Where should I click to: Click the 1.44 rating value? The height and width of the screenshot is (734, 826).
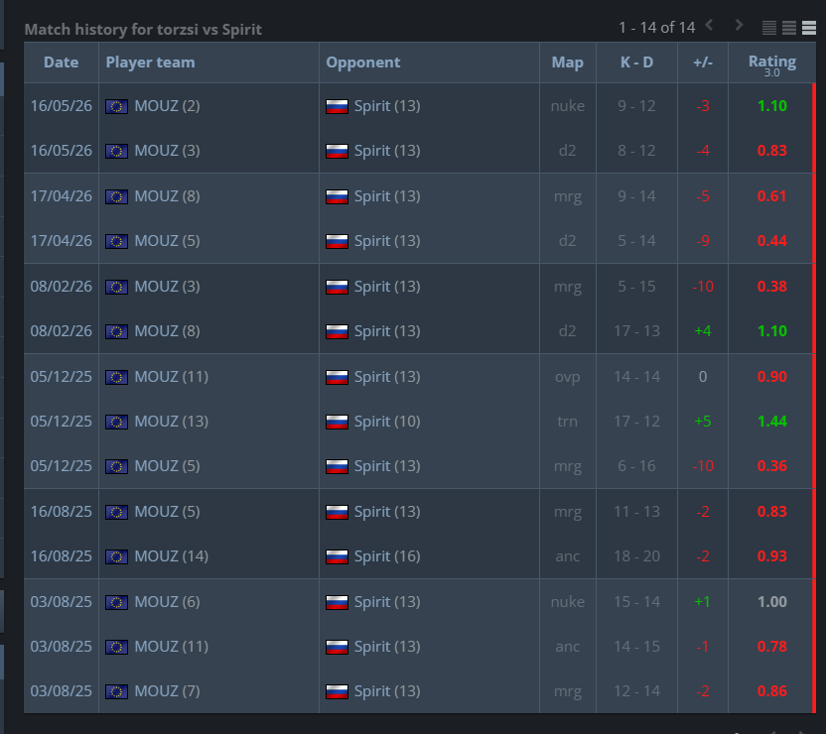point(771,422)
